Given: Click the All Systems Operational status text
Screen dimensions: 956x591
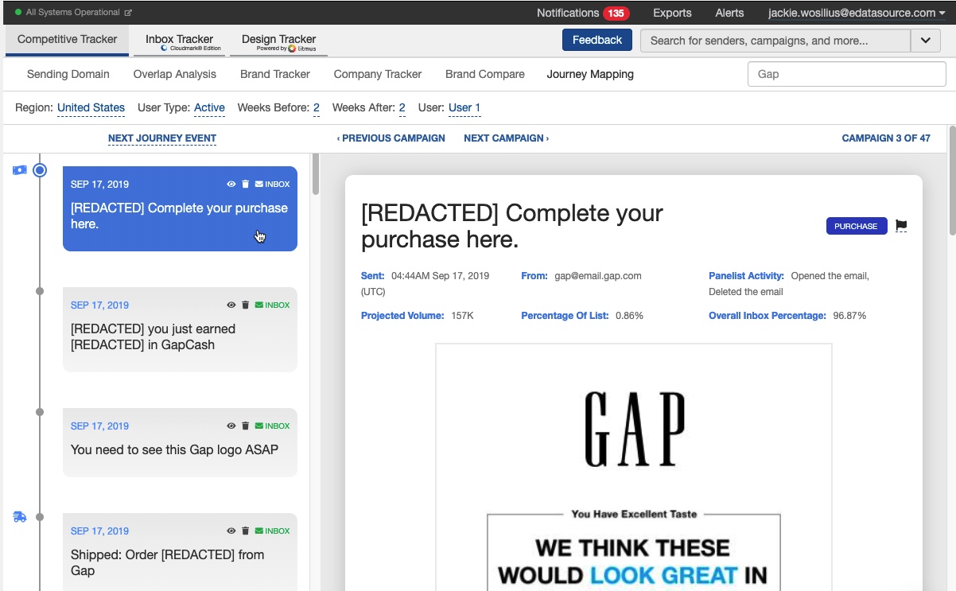Looking at the screenshot, I should coord(73,13).
